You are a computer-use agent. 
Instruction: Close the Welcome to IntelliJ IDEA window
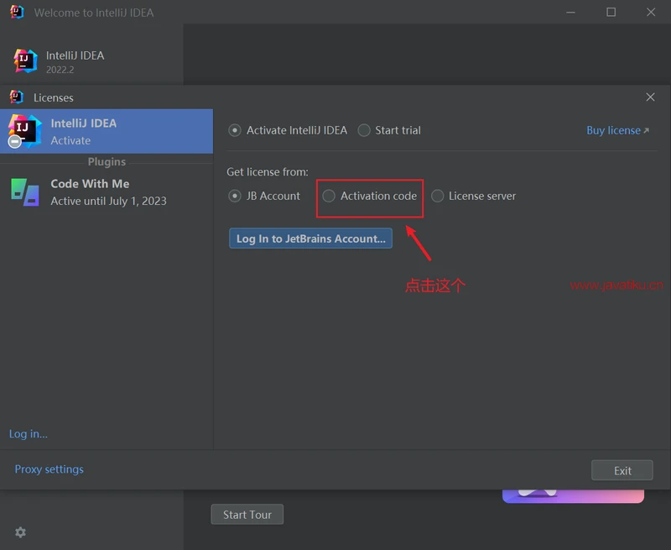[x=651, y=13]
